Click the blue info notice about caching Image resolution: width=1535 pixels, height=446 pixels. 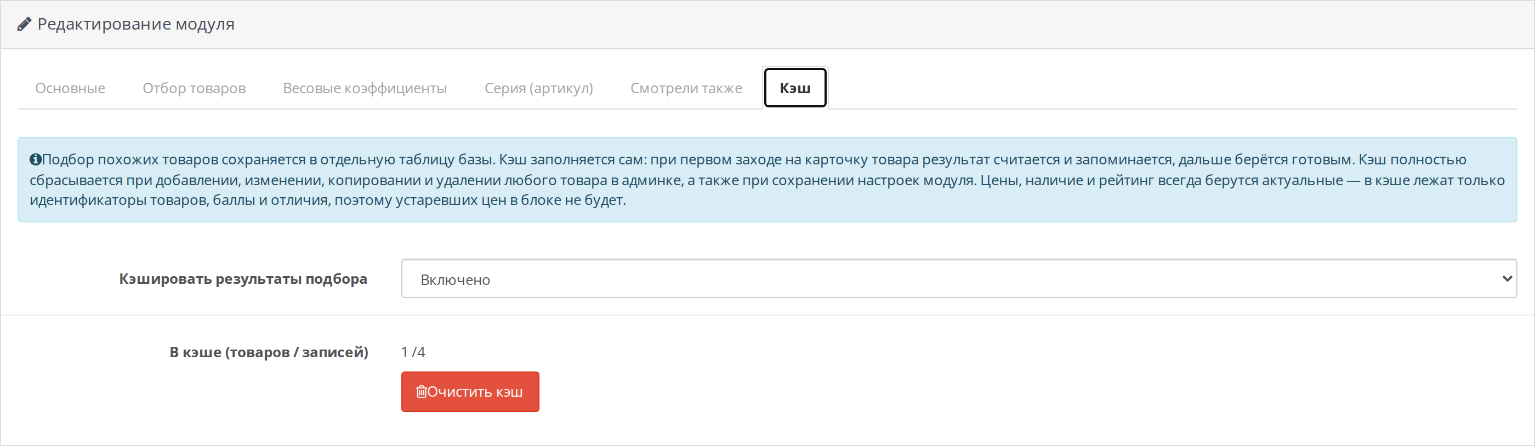(767, 180)
